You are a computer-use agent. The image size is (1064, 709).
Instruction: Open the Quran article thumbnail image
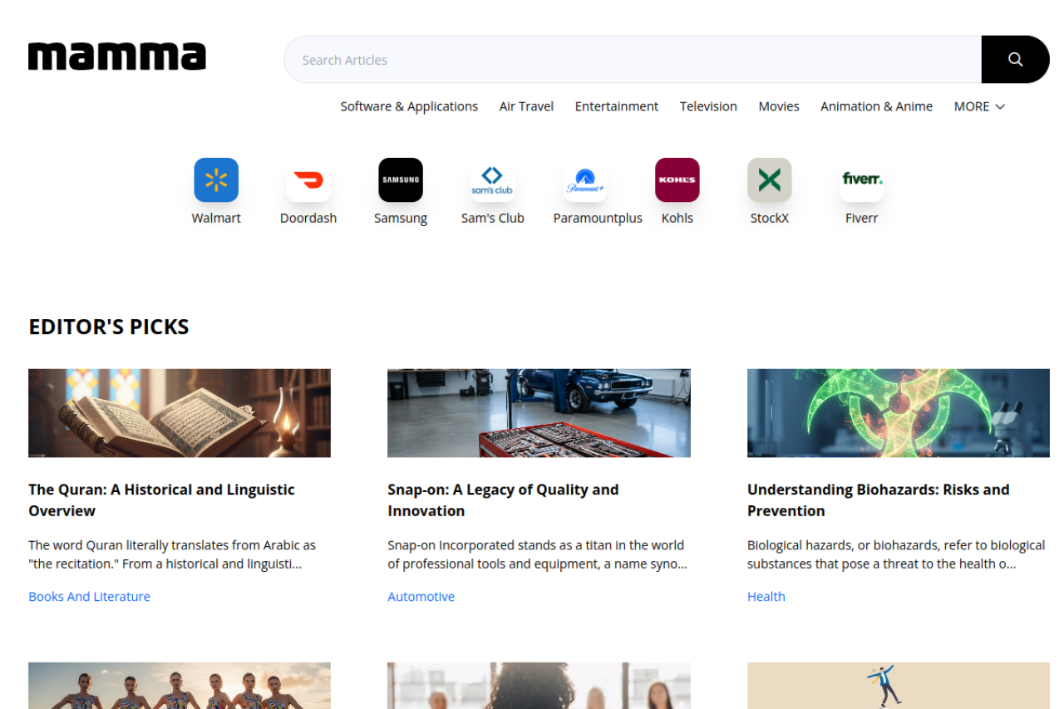(x=180, y=413)
